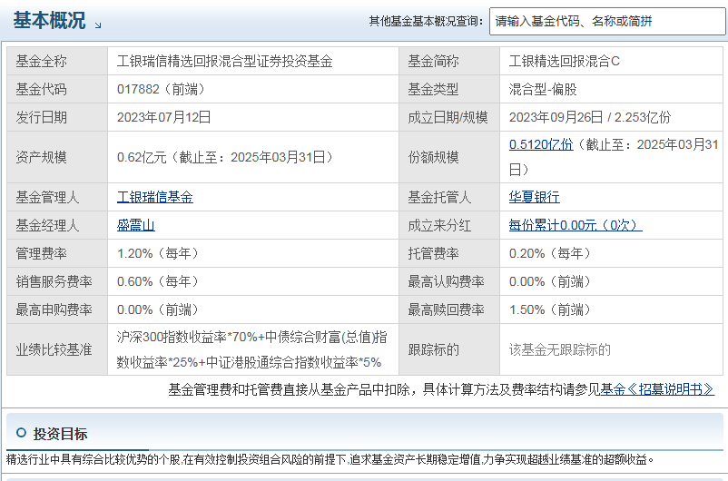The image size is (728, 481).
Task: Click the 基本概况 page title
Action: (x=49, y=21)
